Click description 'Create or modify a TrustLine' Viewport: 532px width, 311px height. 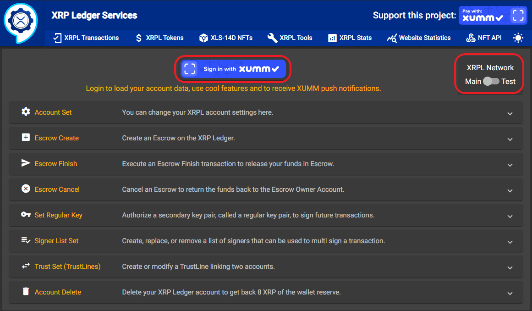point(198,267)
